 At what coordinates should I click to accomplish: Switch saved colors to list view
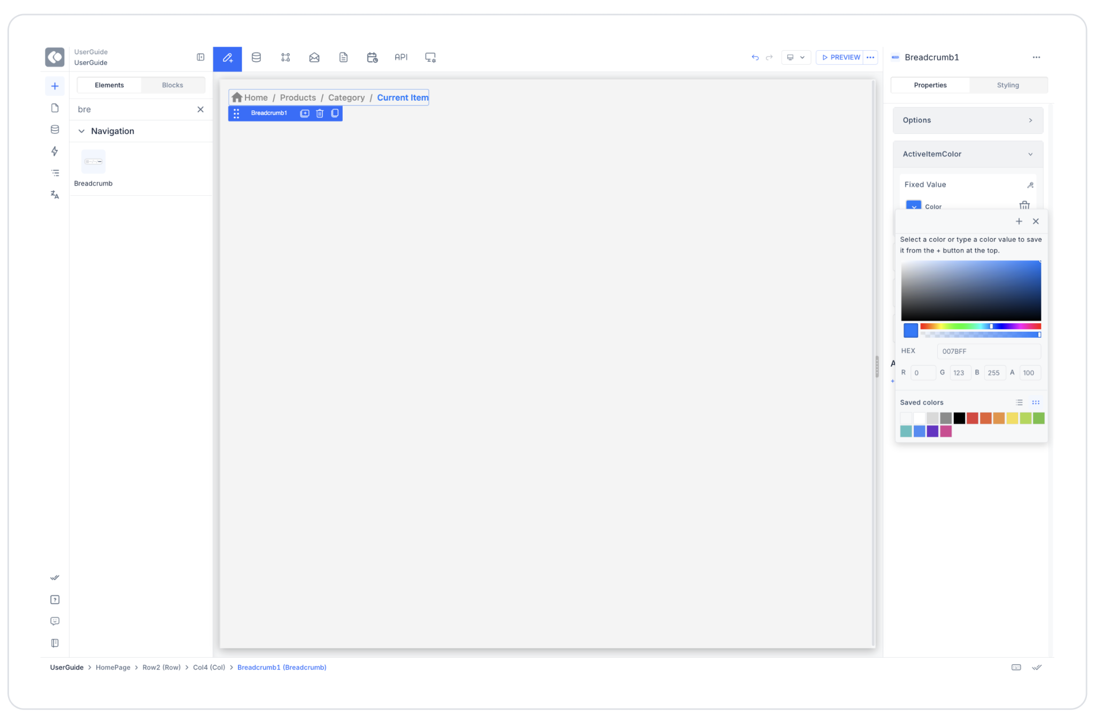[x=1019, y=402]
